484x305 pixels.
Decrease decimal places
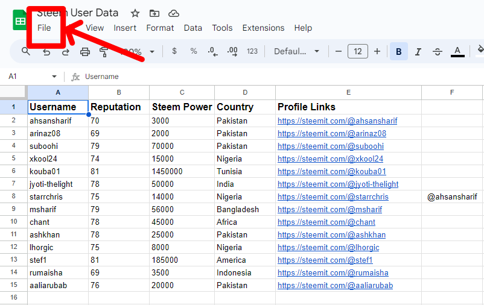click(x=212, y=51)
